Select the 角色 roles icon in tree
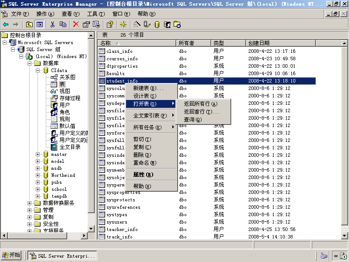The width and height of the screenshot is (349, 262). (54, 112)
